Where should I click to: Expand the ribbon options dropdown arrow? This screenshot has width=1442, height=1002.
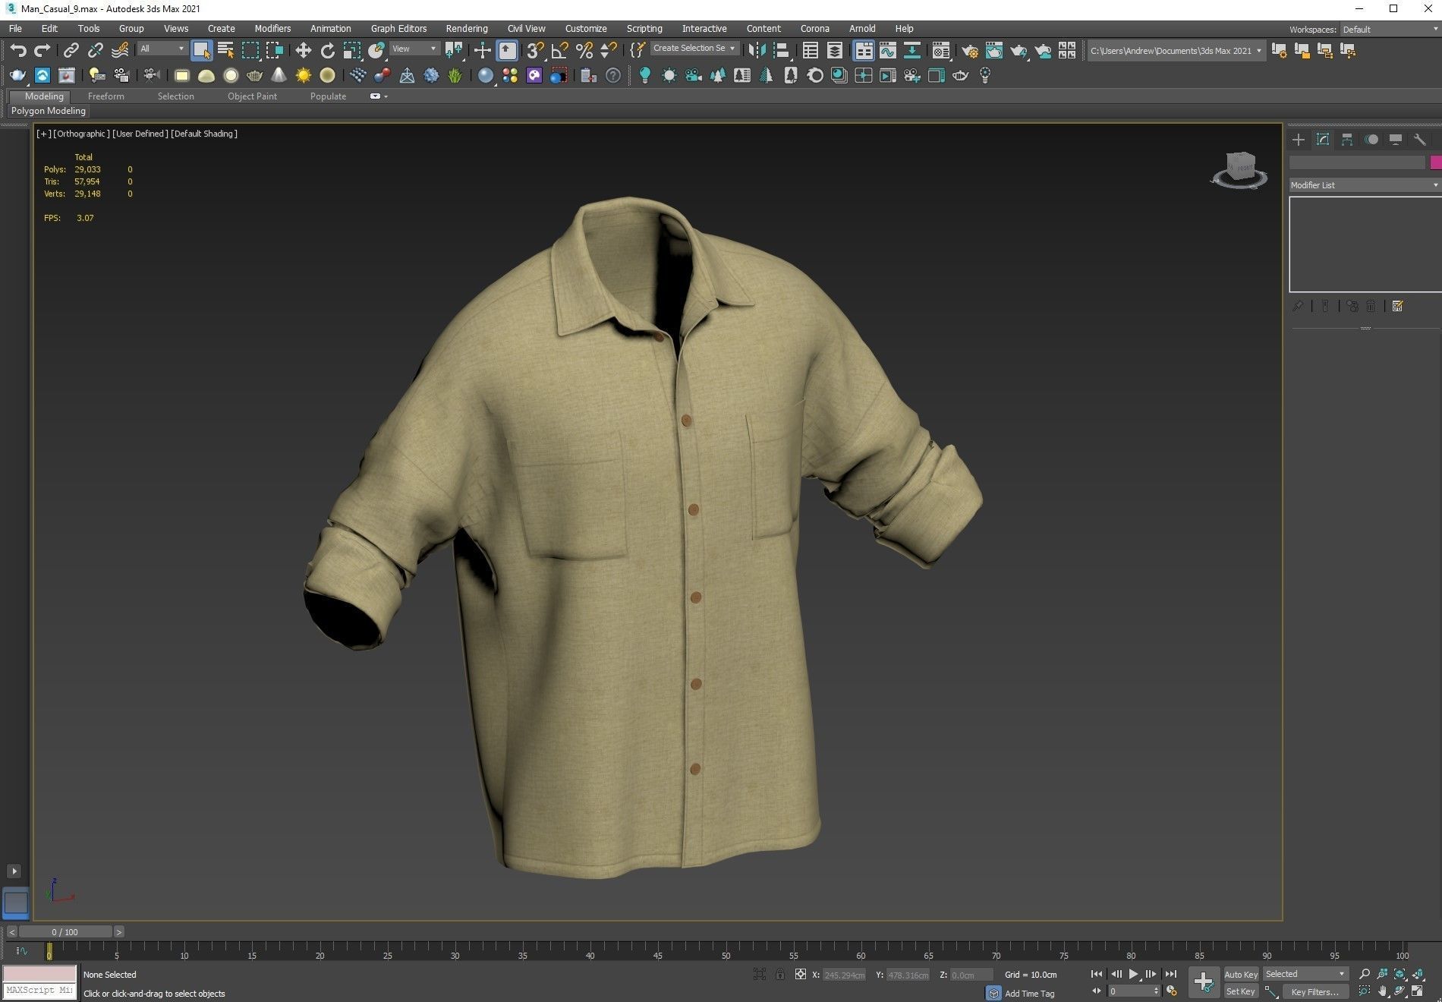pos(386,96)
